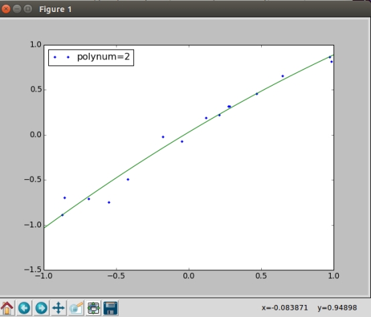Viewport: 371px width, 317px height.
Task: Click the −0.5 label on the x-axis
Action: point(116,276)
